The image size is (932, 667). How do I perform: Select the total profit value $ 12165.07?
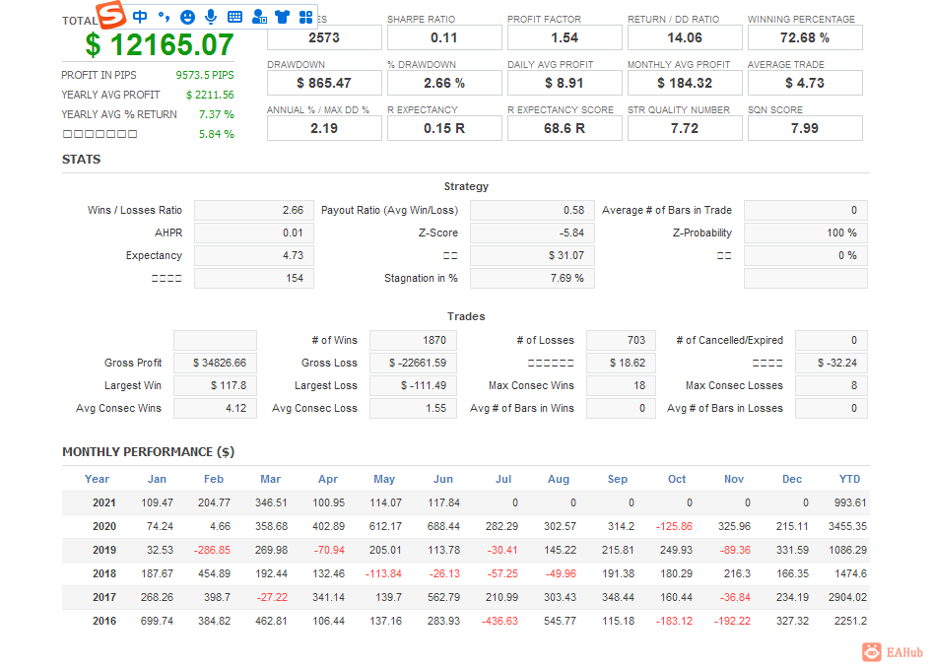click(x=160, y=45)
